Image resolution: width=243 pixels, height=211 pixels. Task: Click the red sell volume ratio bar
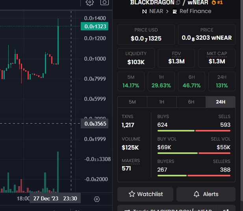(214, 153)
